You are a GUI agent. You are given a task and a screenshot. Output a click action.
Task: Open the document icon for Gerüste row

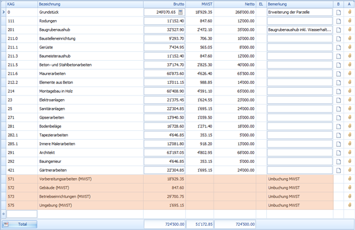pyautogui.click(x=338, y=48)
